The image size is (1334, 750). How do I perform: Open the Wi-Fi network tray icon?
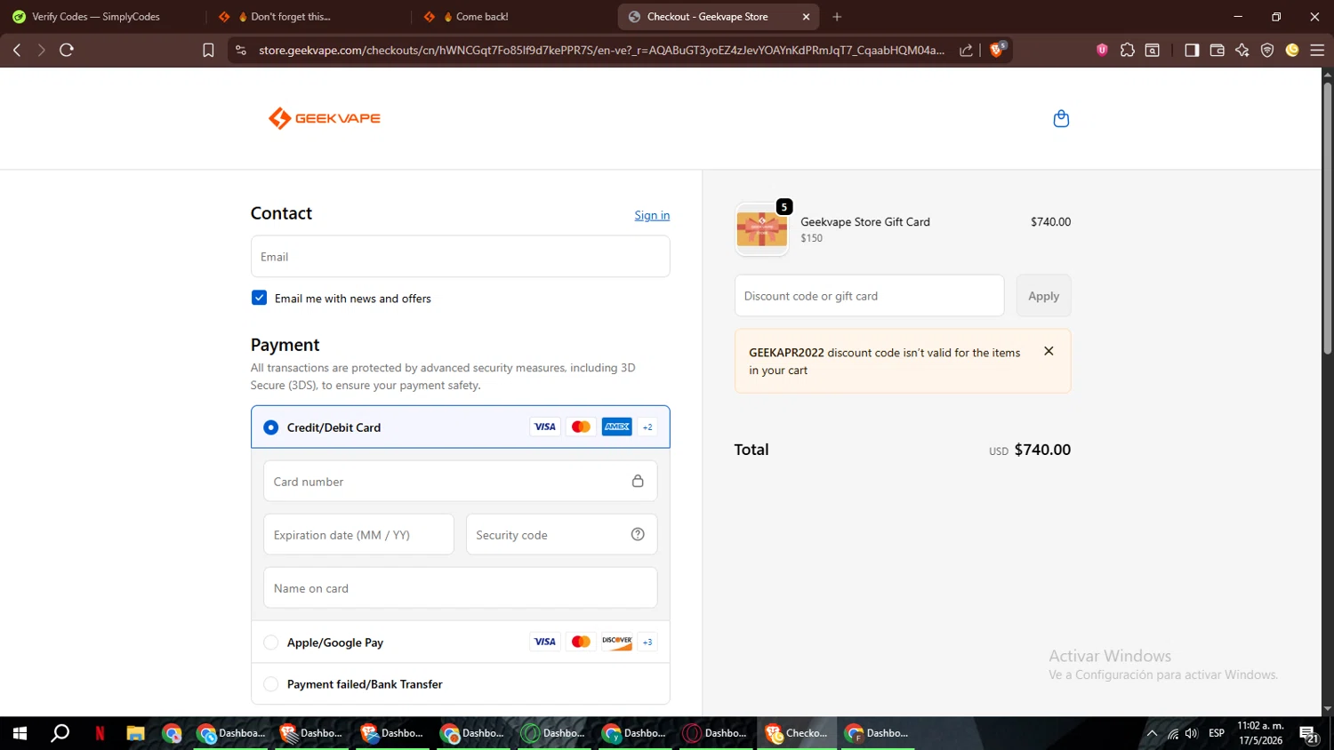coord(1173,733)
